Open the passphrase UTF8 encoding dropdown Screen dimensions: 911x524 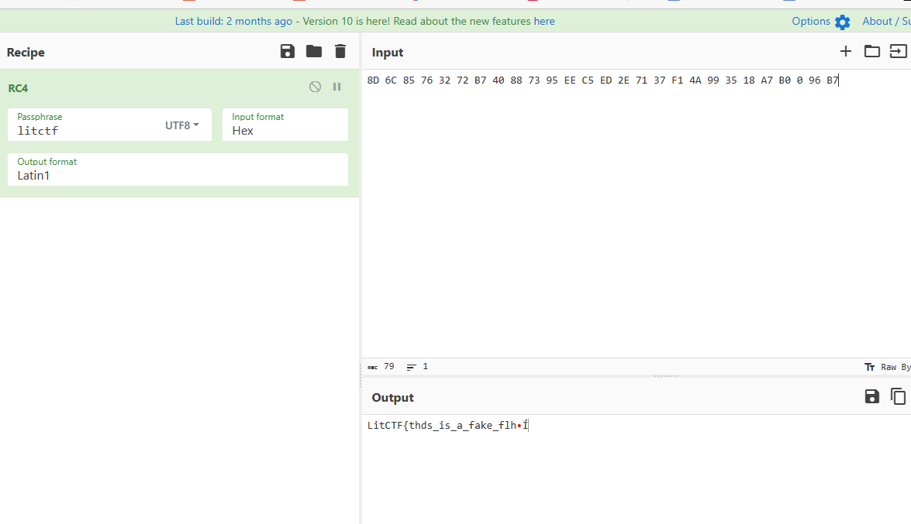[182, 125]
